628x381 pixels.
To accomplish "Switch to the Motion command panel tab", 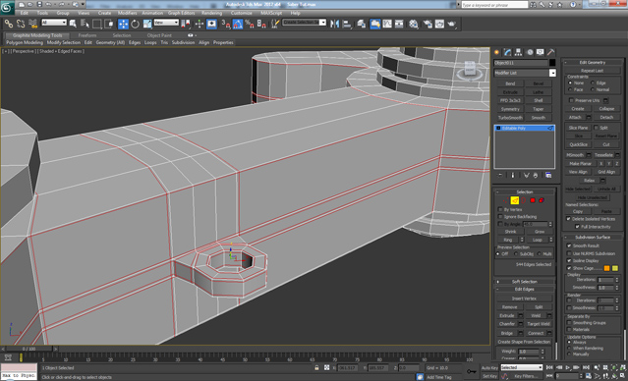I will [530, 52].
